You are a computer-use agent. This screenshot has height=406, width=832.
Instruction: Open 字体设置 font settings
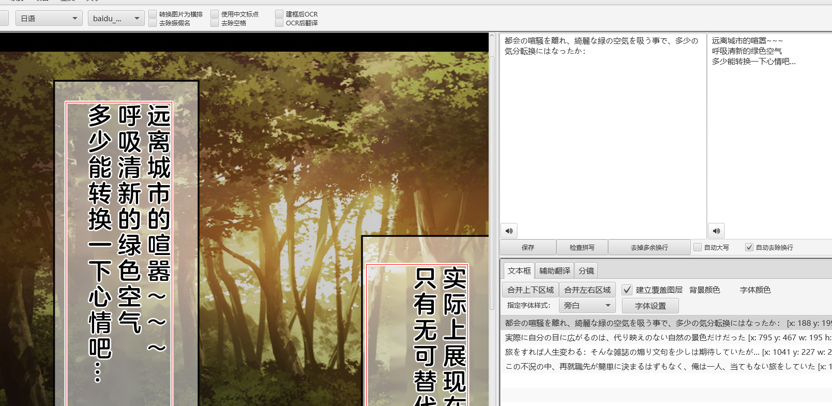click(x=651, y=306)
